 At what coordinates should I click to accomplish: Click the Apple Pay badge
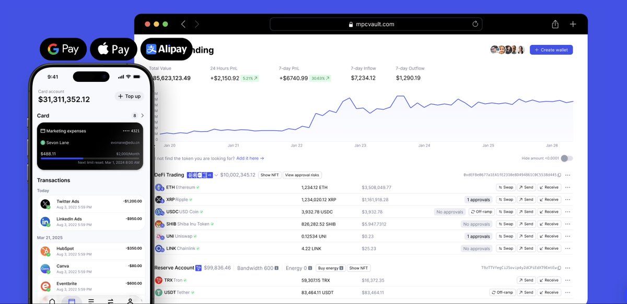[x=113, y=49]
